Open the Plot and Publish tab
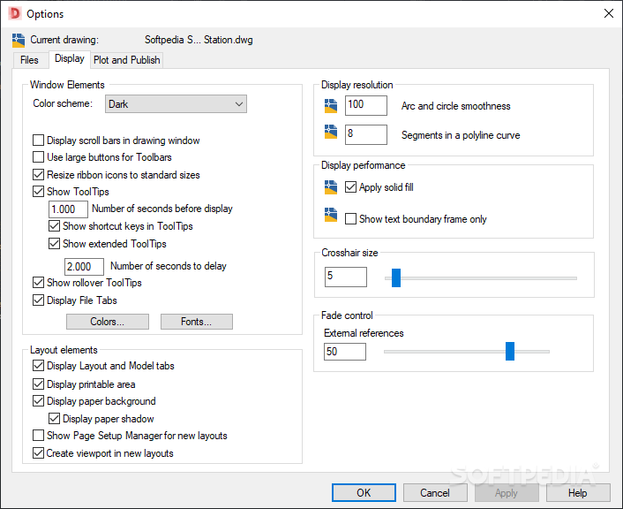 tap(127, 60)
